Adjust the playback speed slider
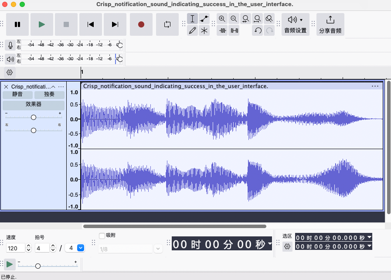Viewport: 391px width, 280px height. click(38, 266)
